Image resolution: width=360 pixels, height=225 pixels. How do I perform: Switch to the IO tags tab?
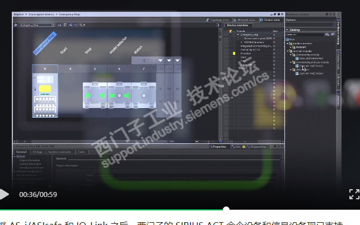[37, 152]
